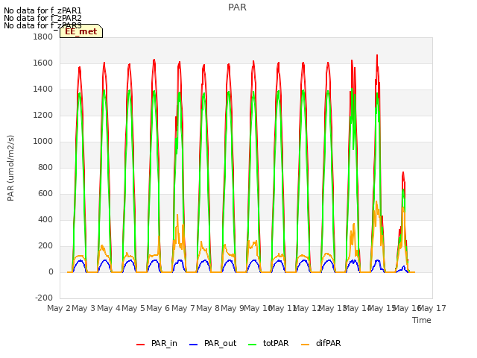The image size is (477, 358).
Task: Click the 1200 y-axis tick label
Action: coord(43,116)
